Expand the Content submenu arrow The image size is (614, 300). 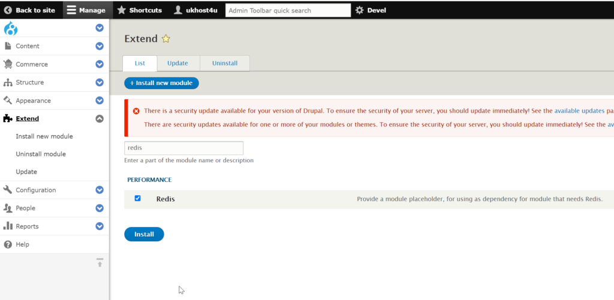[100, 46]
